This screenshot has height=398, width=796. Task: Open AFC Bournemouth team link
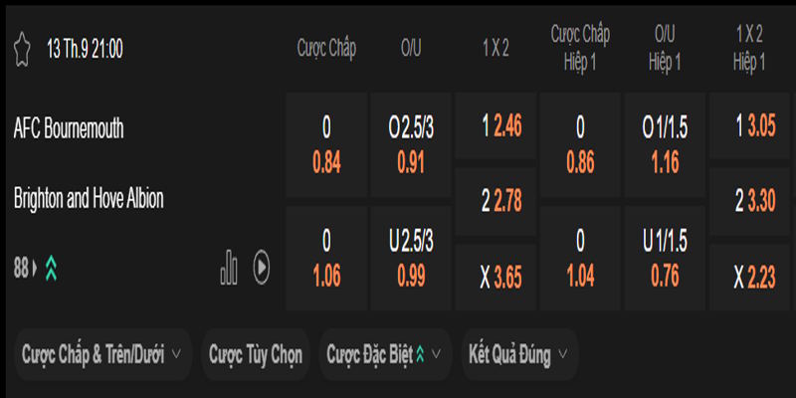click(69, 127)
